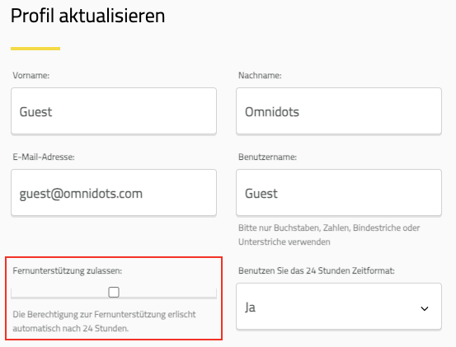456x347 pixels.
Task: Click the Benutzername field containing Guest
Action: click(339, 193)
